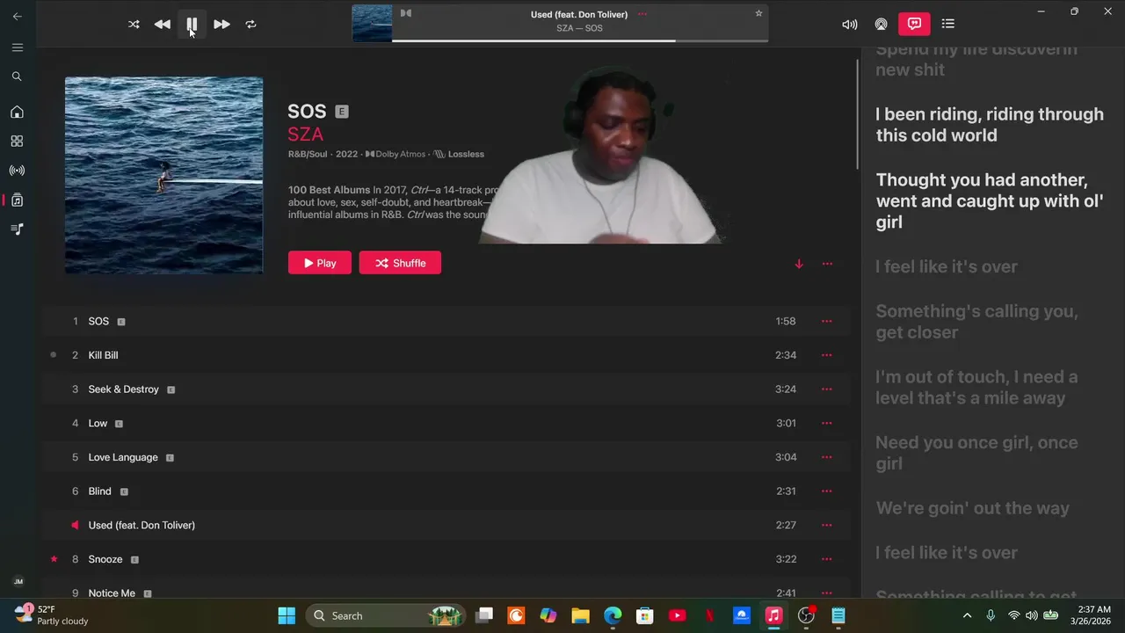The height and width of the screenshot is (633, 1125).
Task: Play track 2 Kill Bill
Action: tap(446, 355)
